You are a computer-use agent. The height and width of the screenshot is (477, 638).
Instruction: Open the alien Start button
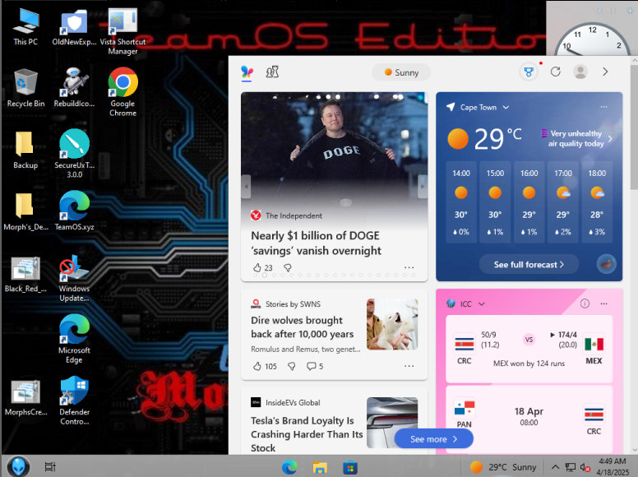click(18, 466)
